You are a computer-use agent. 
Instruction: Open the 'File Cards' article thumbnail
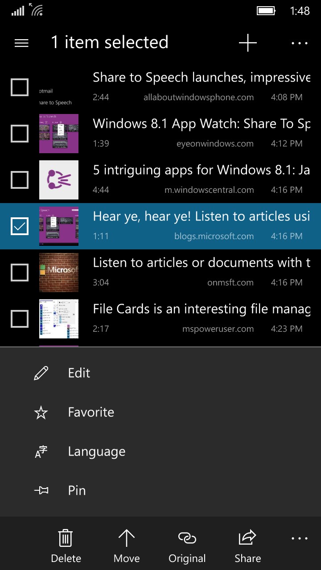[59, 319]
